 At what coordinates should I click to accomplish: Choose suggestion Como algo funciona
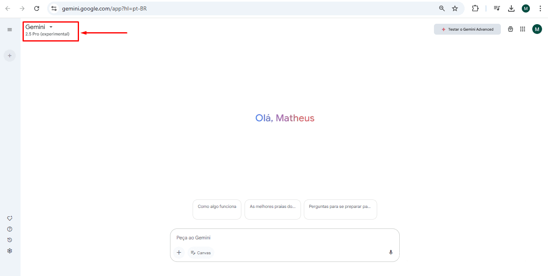pos(217,210)
